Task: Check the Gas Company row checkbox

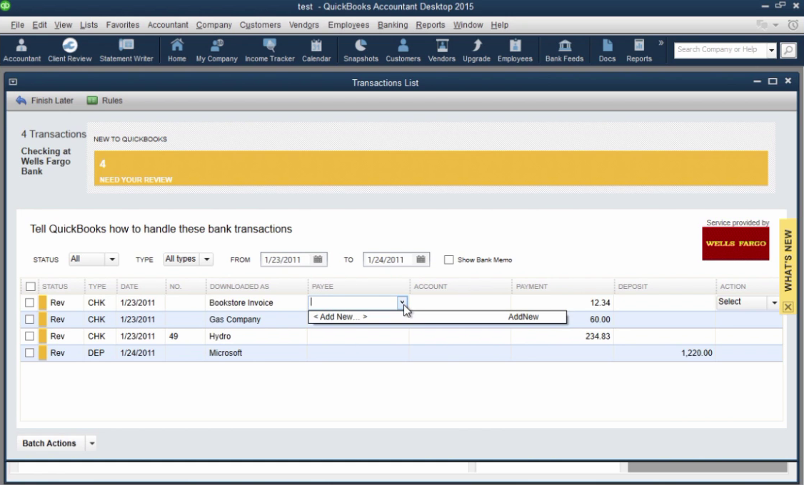Action: click(x=30, y=319)
